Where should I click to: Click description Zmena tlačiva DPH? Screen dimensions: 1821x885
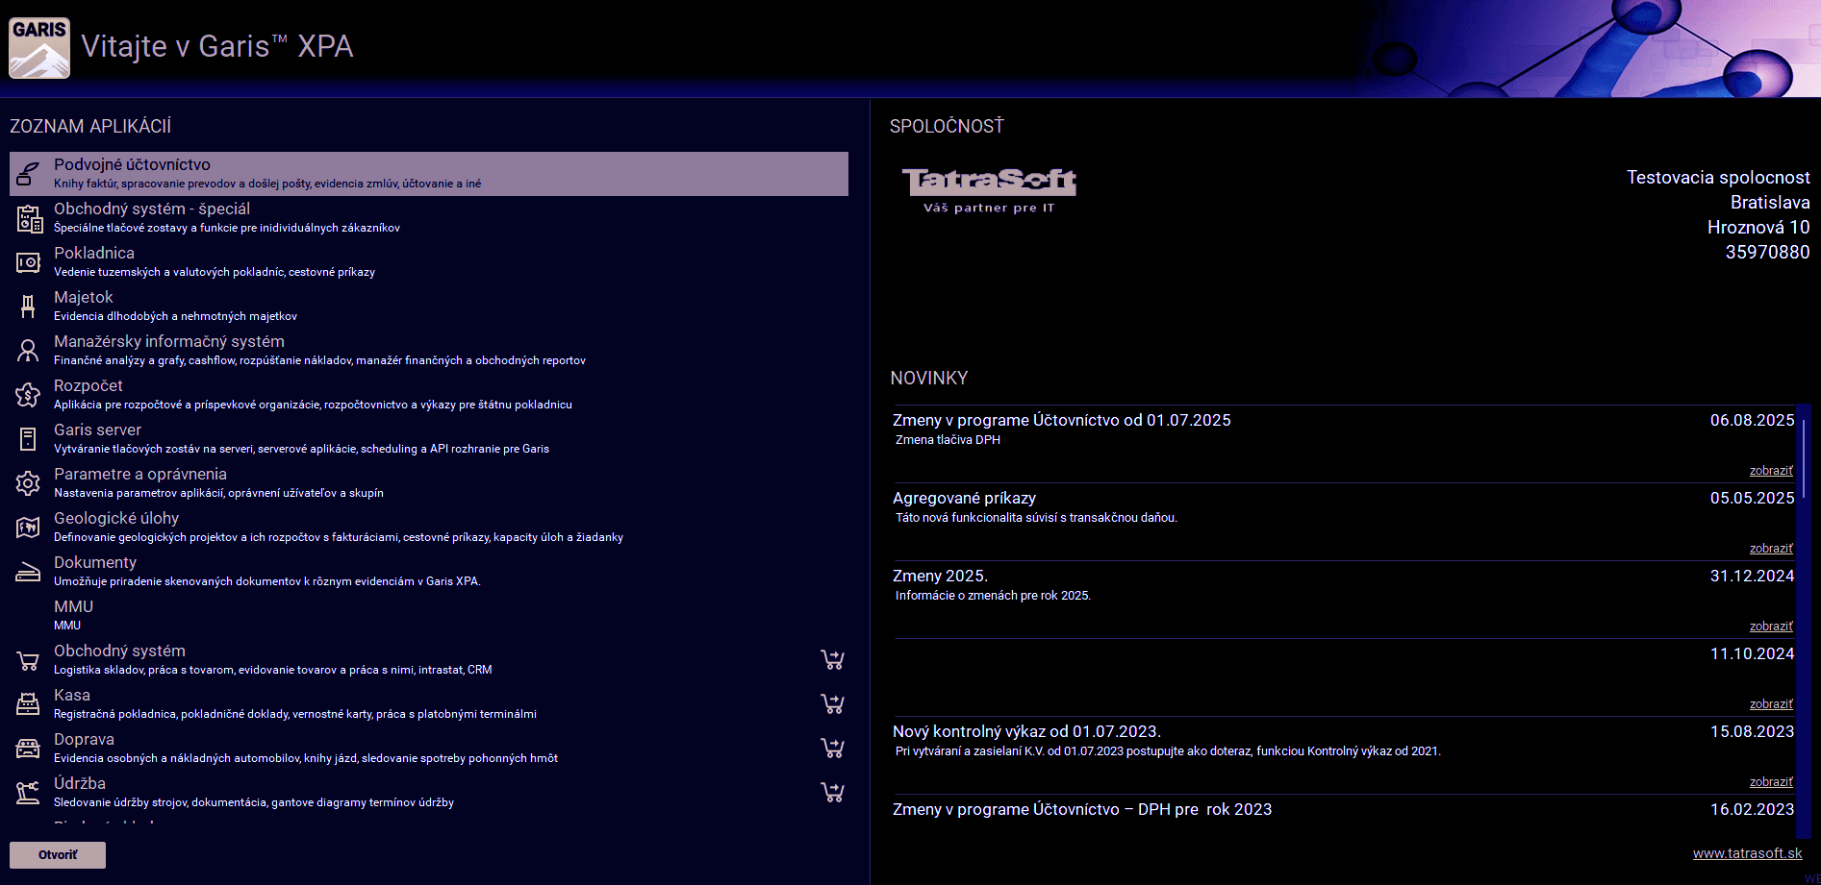tap(948, 440)
